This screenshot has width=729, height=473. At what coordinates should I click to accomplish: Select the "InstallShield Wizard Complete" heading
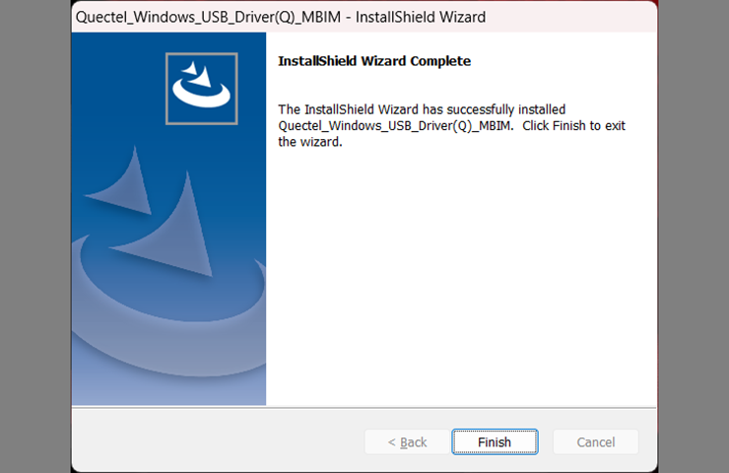pos(374,61)
